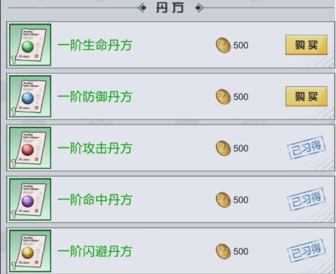This screenshot has width=336, height=274.
Task: Click the 已习得 stamp on 一阶命中丹方
Action: 306,200
